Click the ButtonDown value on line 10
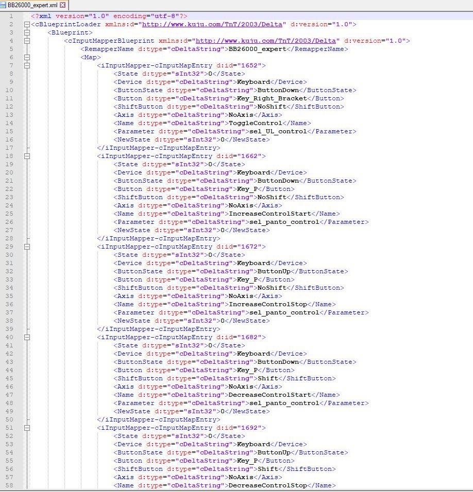 point(278,91)
